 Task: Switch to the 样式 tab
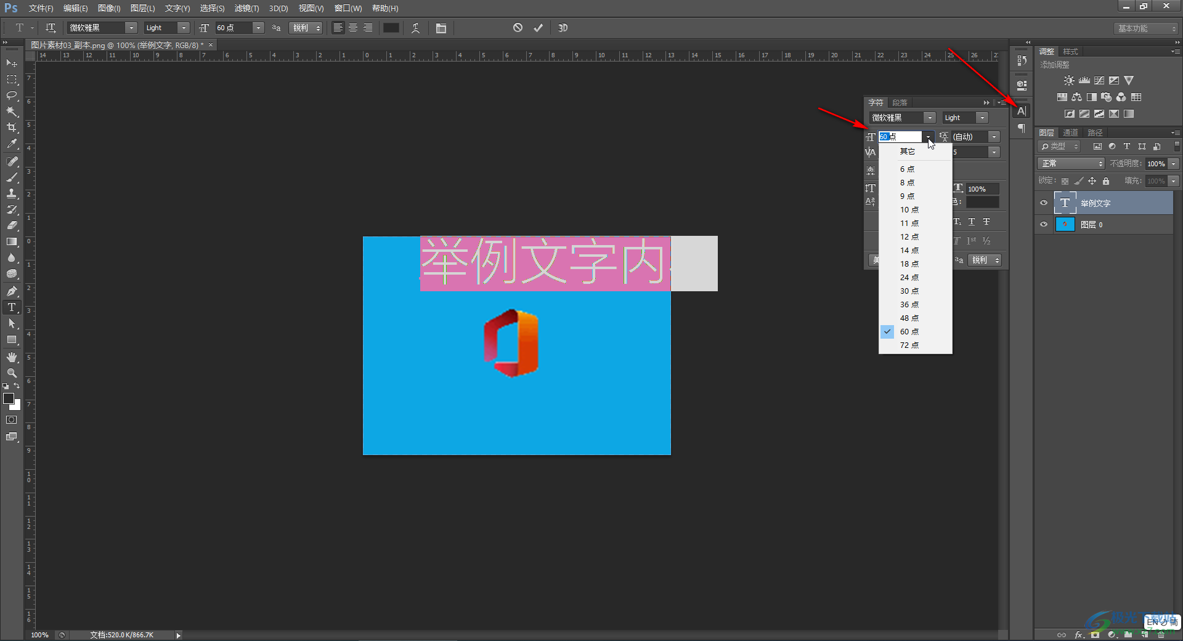[1070, 51]
